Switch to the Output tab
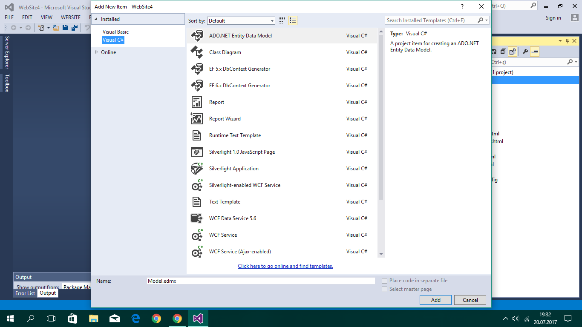Screen dimensions: 582x327 coord(48,293)
